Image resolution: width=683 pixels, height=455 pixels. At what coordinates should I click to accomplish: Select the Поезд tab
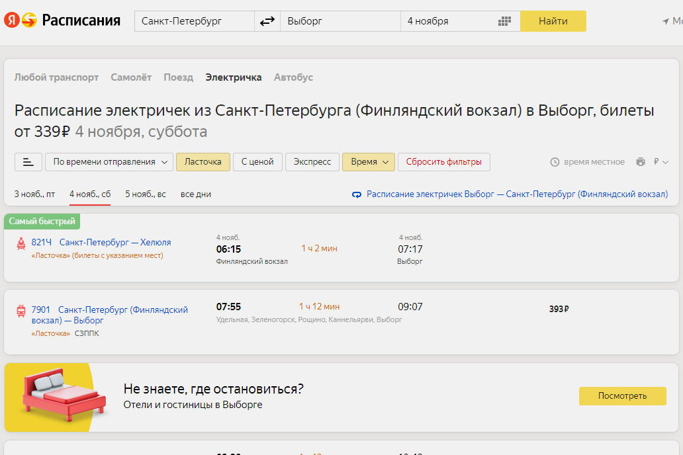tap(179, 77)
